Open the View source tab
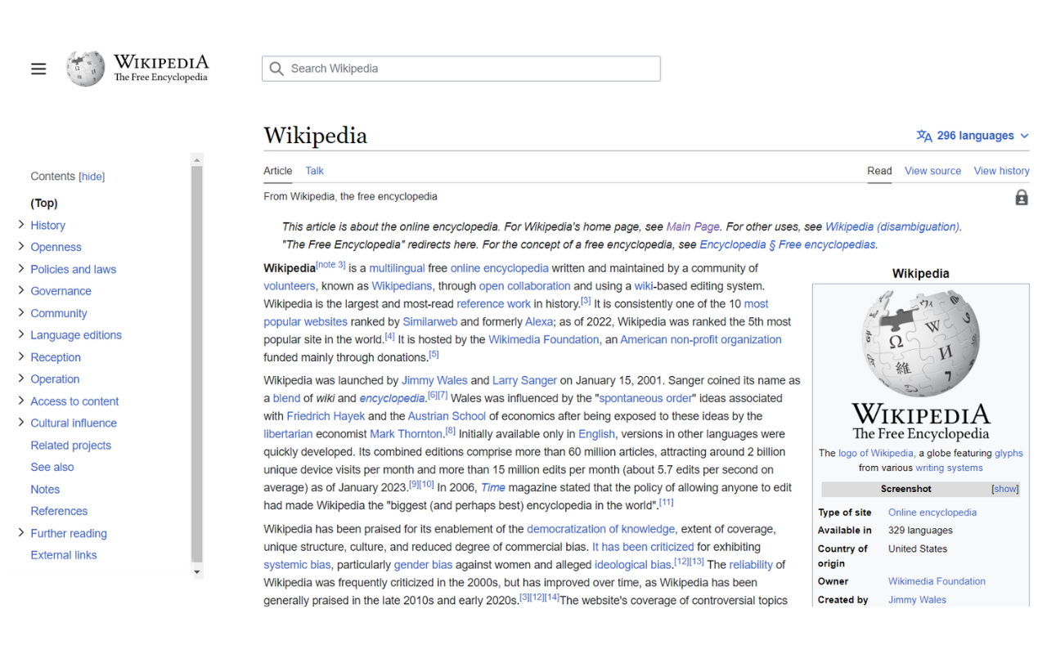 932,171
